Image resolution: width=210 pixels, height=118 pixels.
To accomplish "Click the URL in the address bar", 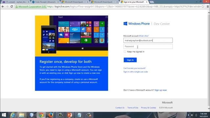I will point(124,7).
